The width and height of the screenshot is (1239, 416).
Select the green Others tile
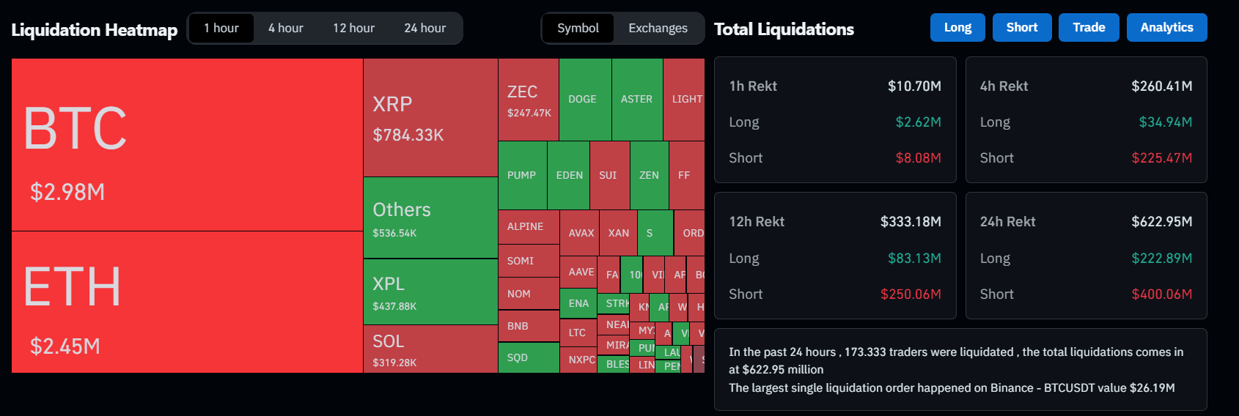coord(430,218)
